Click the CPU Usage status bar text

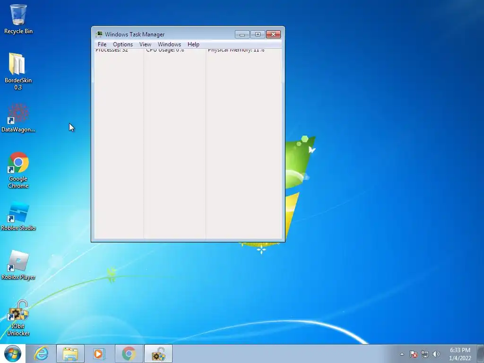point(165,50)
